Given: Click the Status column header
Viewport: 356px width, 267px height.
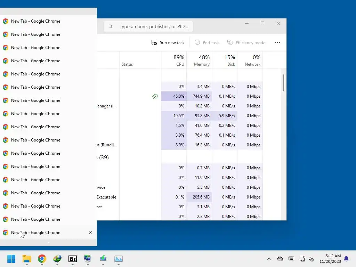Looking at the screenshot, I should click(x=140, y=60).
